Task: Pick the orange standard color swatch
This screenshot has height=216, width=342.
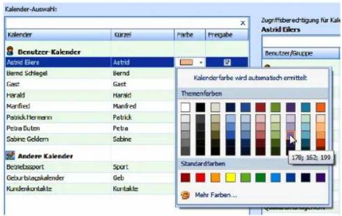Action: (215, 177)
